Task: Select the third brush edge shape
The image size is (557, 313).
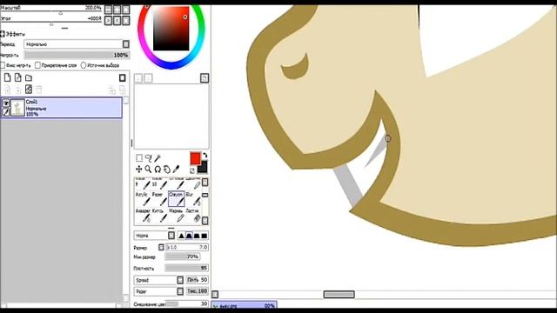Action: click(x=197, y=236)
